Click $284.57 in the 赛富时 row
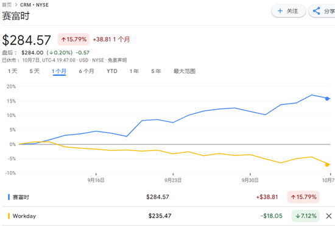This screenshot has height=226, width=335. 158,197
